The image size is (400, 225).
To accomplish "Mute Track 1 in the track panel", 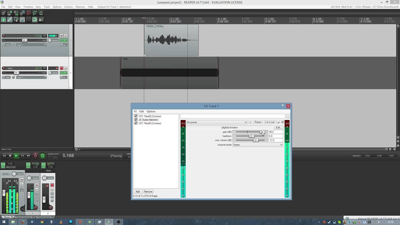I will [62, 36].
